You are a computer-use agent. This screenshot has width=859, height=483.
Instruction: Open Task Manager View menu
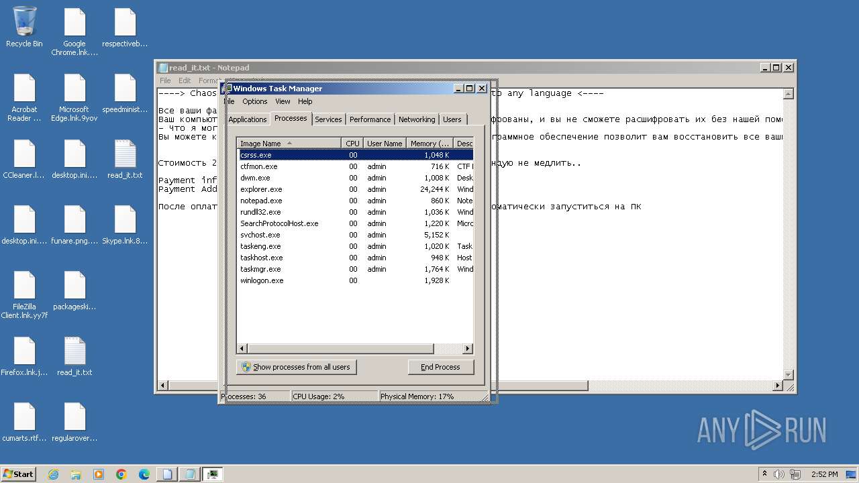(283, 101)
